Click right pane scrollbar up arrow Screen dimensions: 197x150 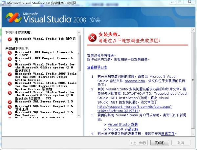(x=193, y=30)
